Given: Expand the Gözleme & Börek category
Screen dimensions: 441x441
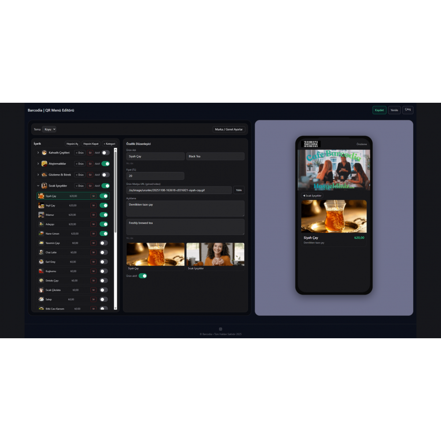Looking at the screenshot, I should coord(38,175).
